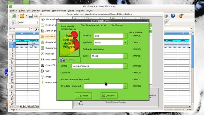
Task: Click the Crear un grupo sidebar icon
Action: coord(42,25)
